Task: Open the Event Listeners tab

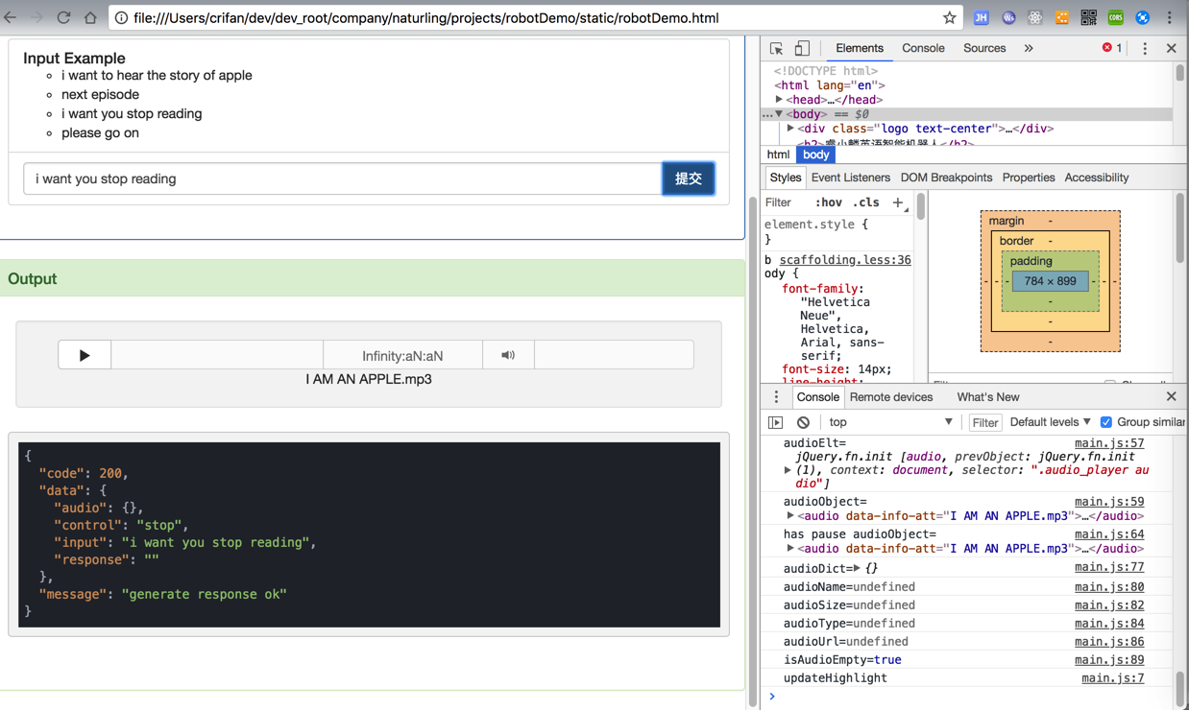Action: tap(850, 178)
